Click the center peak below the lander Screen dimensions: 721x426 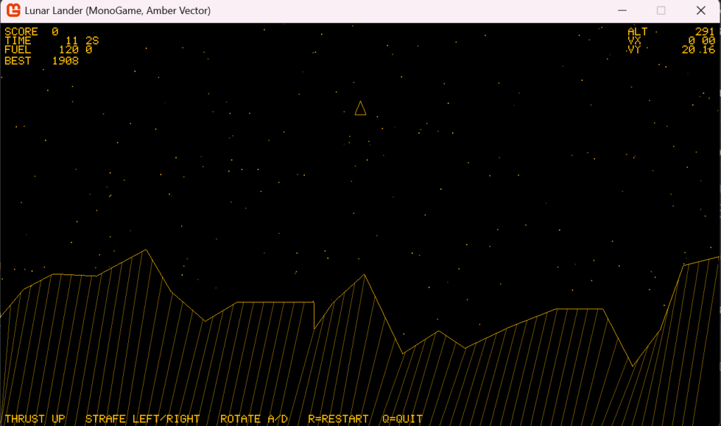pyautogui.click(x=364, y=275)
